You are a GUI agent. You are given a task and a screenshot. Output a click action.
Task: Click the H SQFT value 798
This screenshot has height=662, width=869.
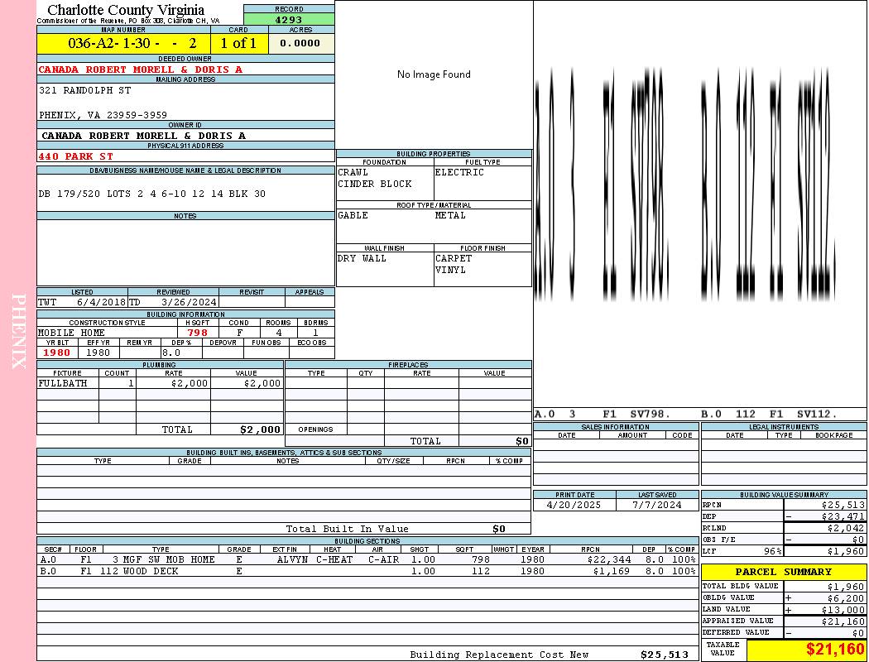[197, 333]
